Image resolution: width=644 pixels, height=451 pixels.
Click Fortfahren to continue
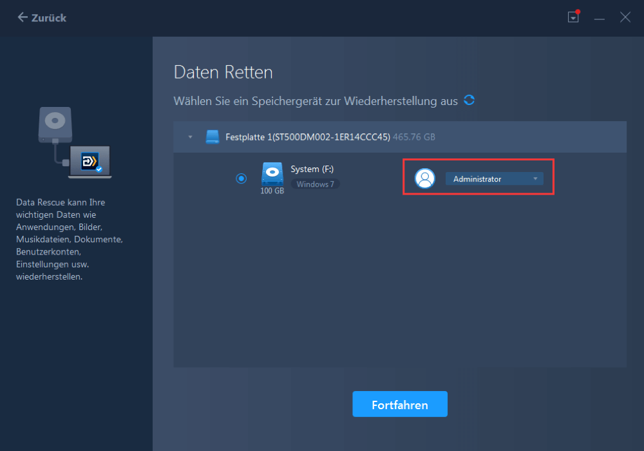(400, 404)
